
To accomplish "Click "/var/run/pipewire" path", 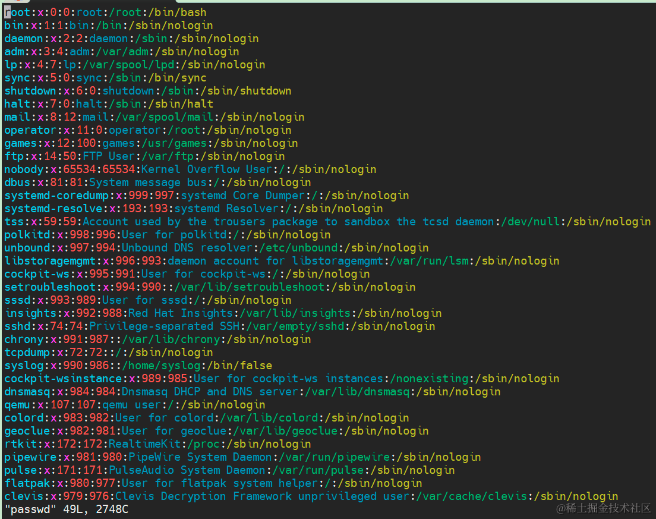I will click(x=335, y=457).
